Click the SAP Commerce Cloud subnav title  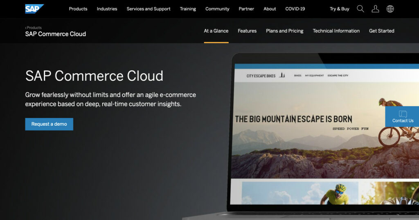[x=56, y=34]
